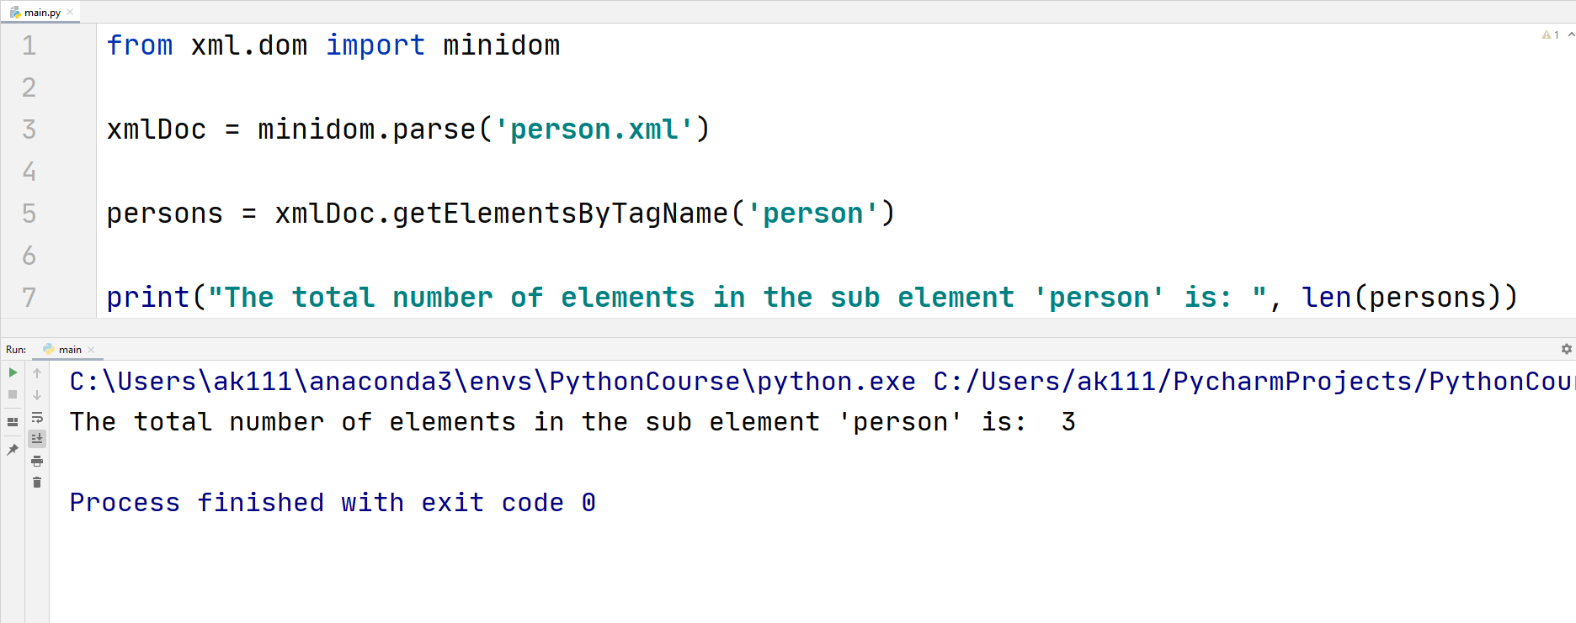Rerun the main script
This screenshot has width=1576, height=623.
(x=12, y=372)
